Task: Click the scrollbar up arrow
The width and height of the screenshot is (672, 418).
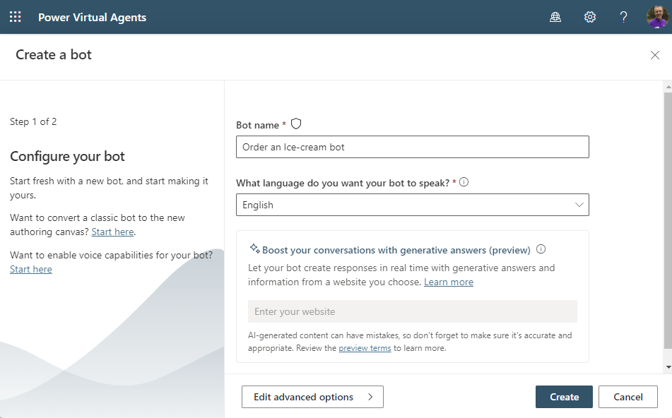Action: [668, 87]
